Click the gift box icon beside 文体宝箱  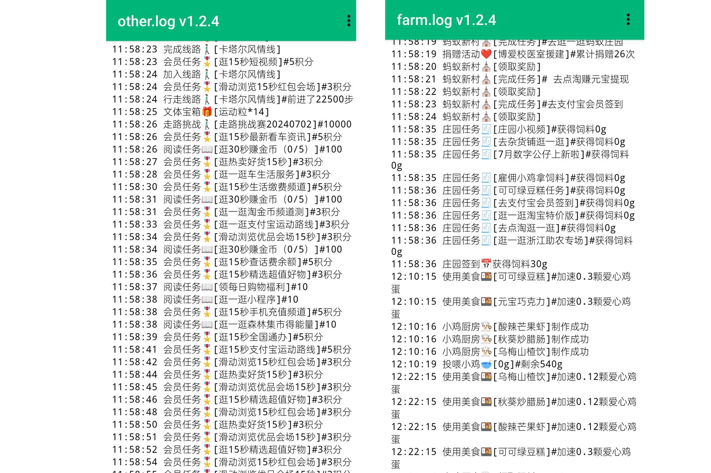click(x=207, y=112)
